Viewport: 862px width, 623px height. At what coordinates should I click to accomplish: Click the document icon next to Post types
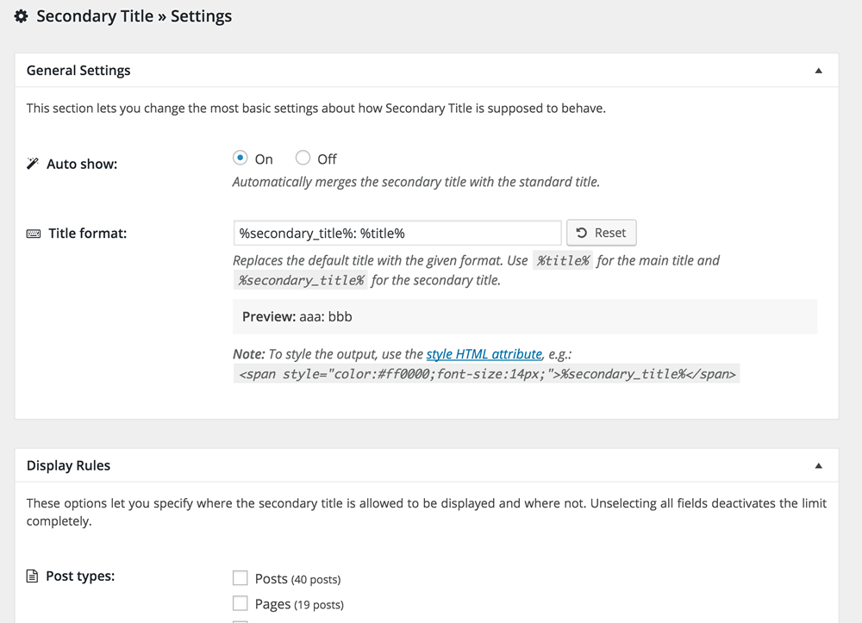[x=33, y=576]
